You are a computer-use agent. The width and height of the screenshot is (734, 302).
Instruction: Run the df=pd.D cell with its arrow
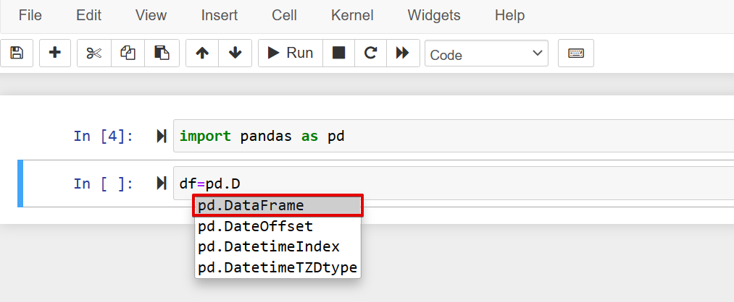click(162, 184)
